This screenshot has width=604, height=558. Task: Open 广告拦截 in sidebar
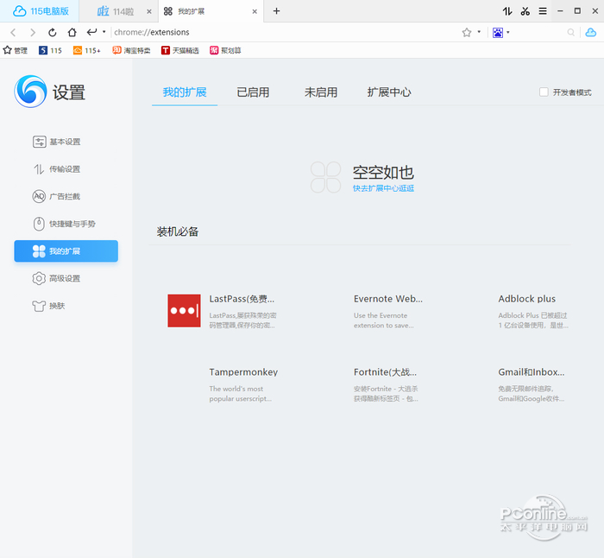click(x=56, y=197)
